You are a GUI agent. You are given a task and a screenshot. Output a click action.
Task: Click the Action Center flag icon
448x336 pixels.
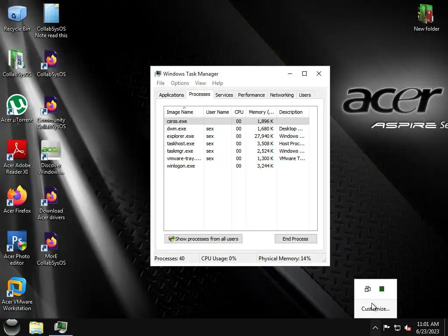coord(387,328)
